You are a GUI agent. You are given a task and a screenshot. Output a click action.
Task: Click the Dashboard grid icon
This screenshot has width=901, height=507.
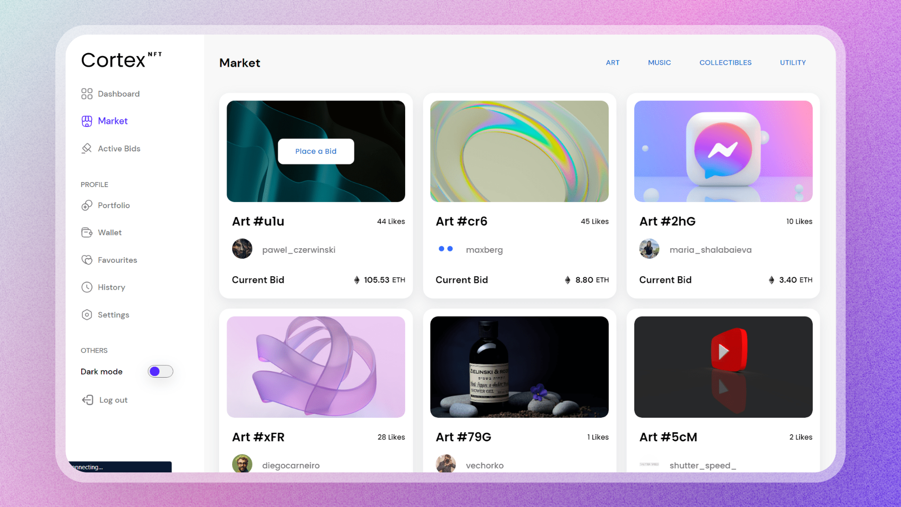[87, 94]
